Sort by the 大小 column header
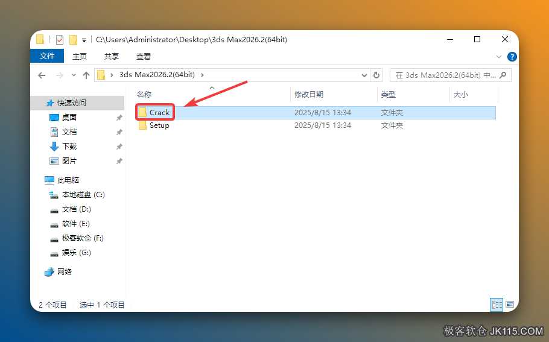 [461, 94]
